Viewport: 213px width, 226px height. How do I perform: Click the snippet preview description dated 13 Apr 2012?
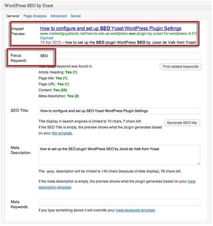tap(118, 42)
